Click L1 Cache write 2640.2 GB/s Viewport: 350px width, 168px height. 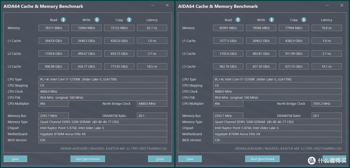[261, 41]
